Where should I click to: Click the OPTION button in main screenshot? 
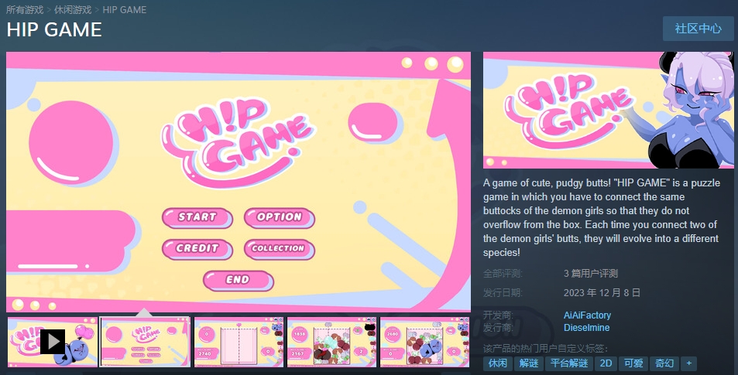pyautogui.click(x=279, y=217)
